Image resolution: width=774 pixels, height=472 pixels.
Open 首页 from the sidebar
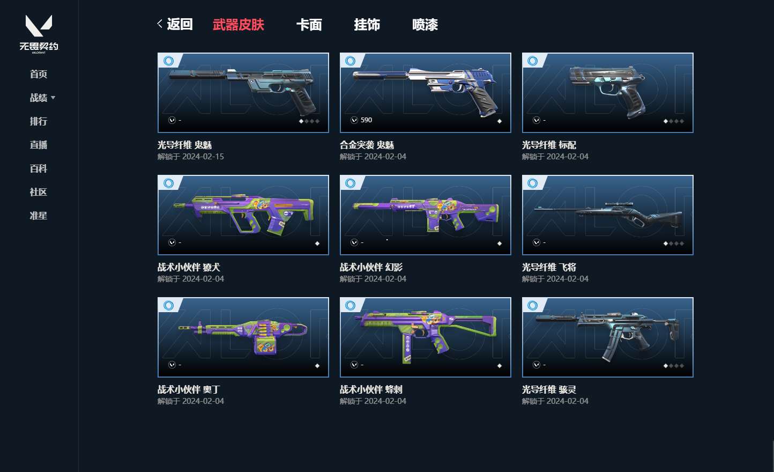[39, 74]
